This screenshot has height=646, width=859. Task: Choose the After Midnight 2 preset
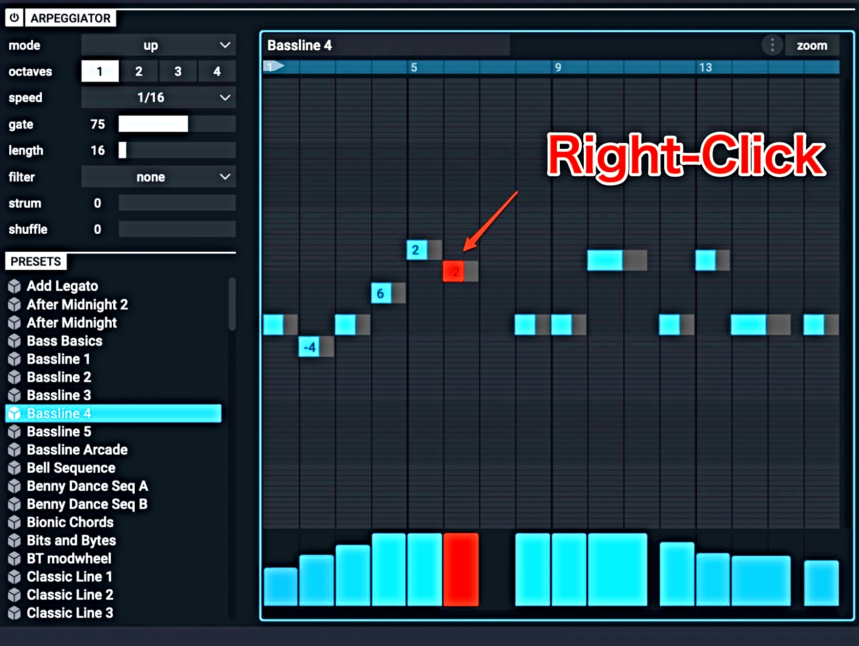click(77, 304)
